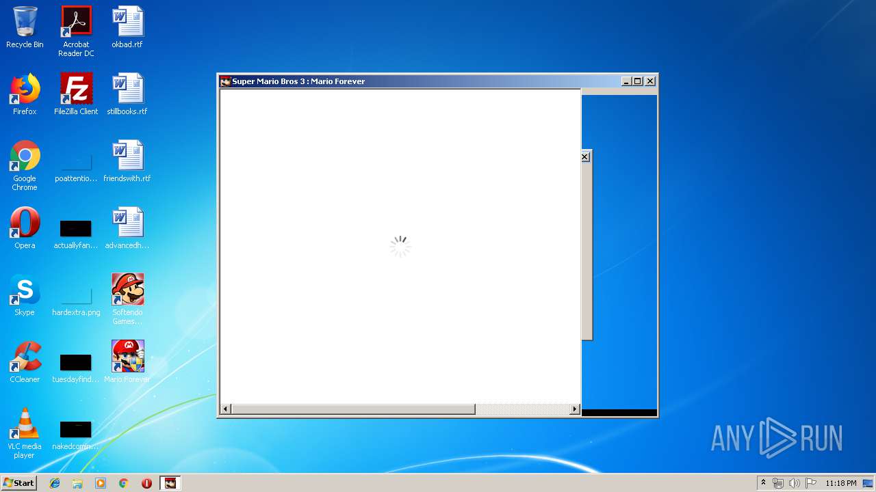Open the Recycle Bin desktop icon
The image size is (876, 492).
25,27
